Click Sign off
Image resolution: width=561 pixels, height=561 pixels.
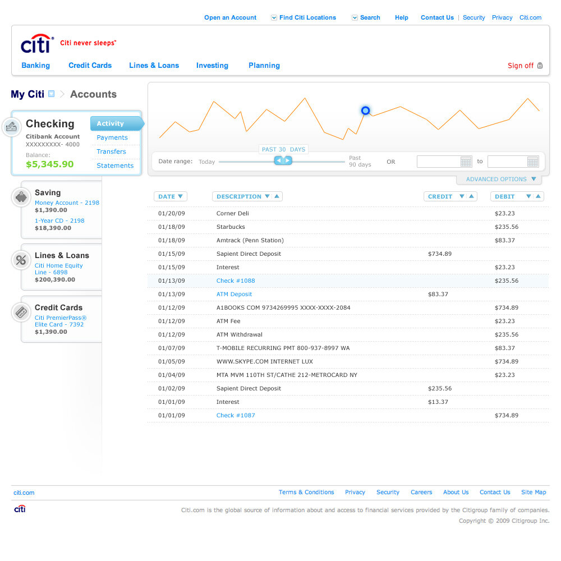[x=520, y=66]
